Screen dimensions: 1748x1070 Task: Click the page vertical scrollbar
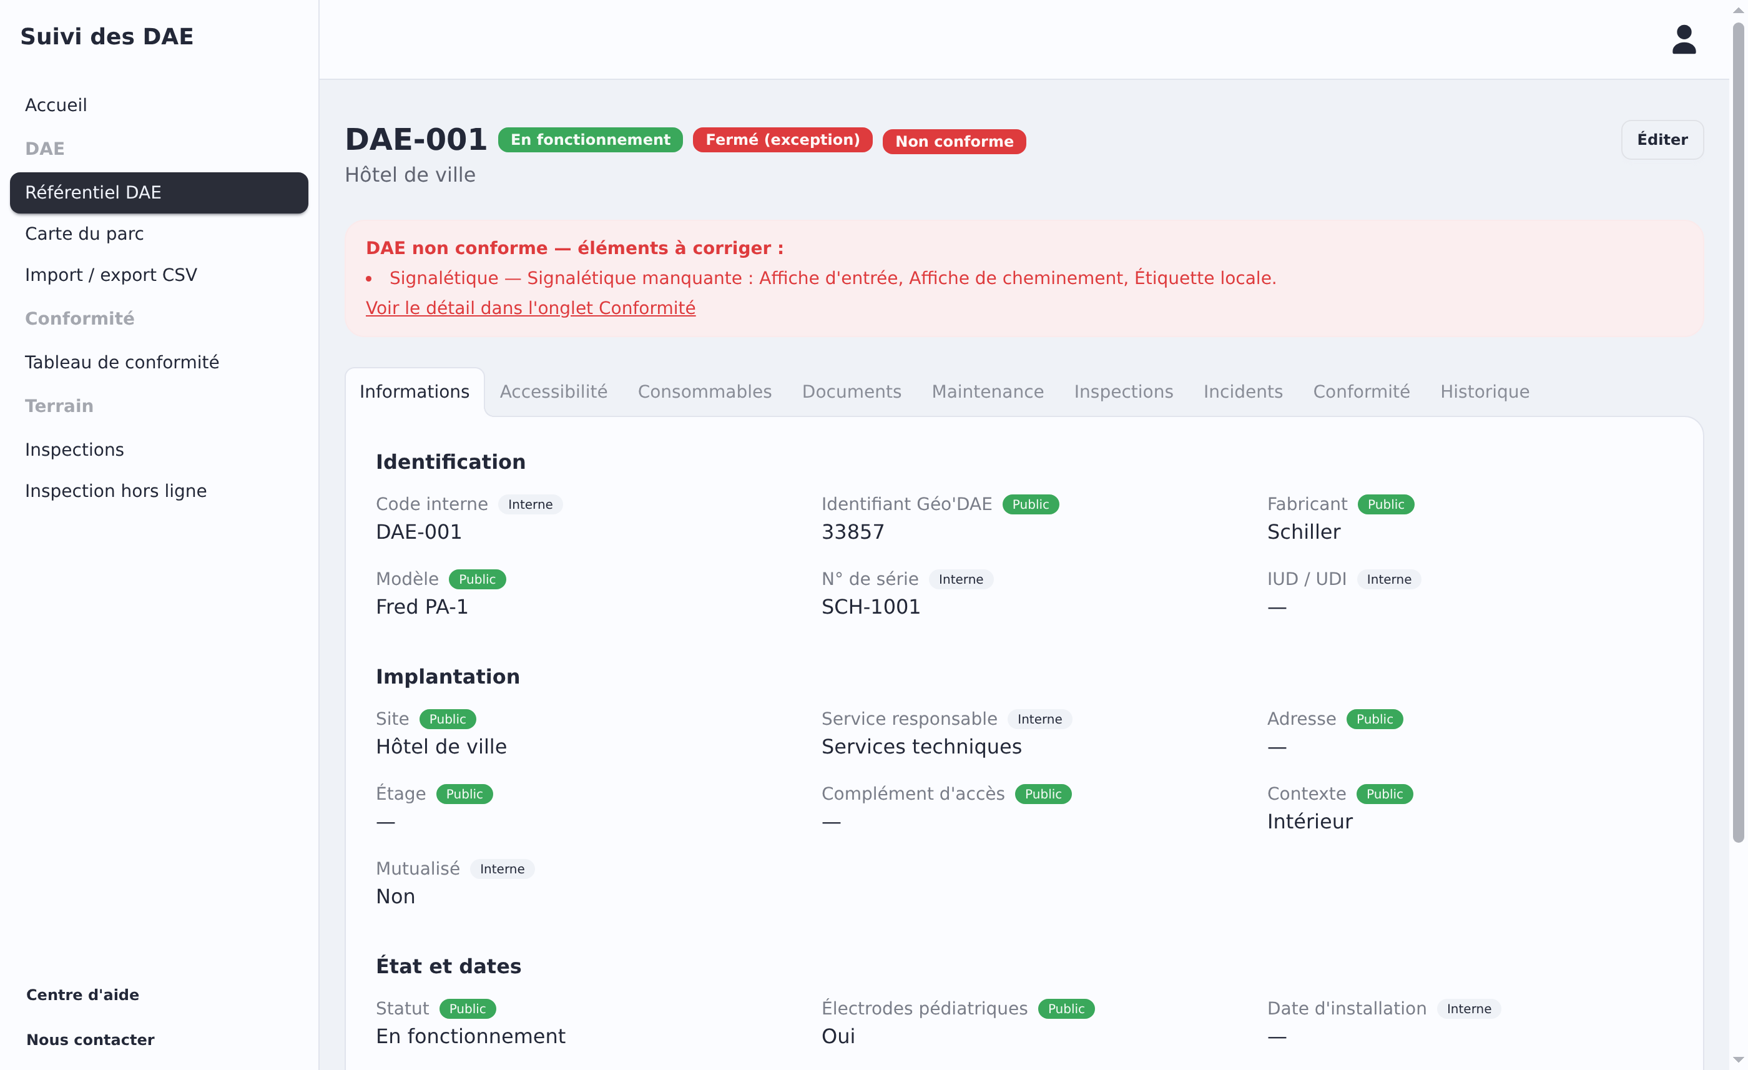click(x=1738, y=433)
